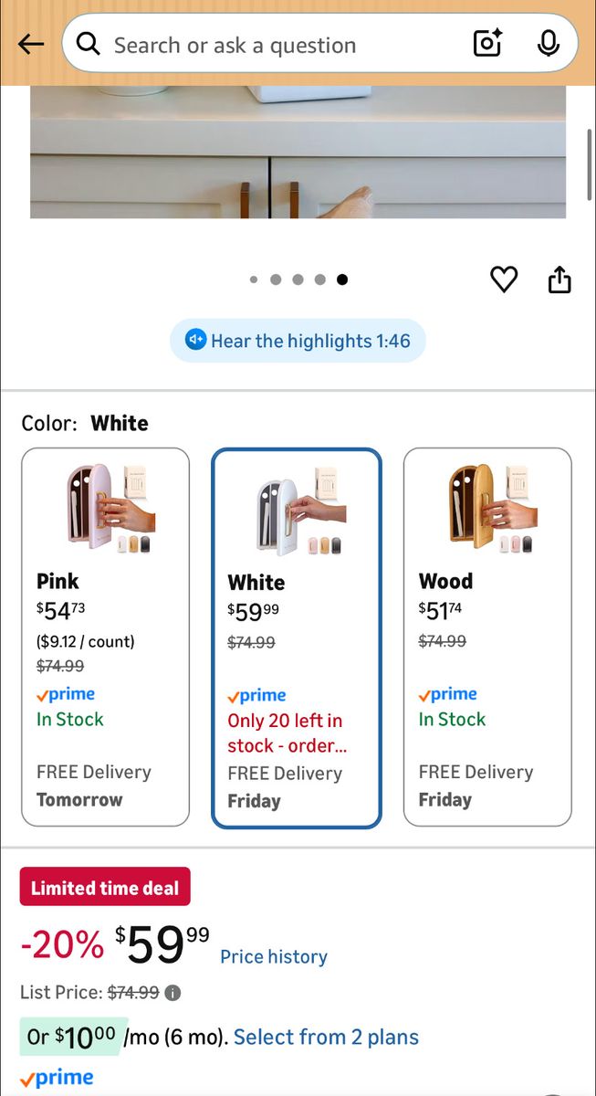Image resolution: width=596 pixels, height=1096 pixels.
Task: Select the Wood color option
Action: pyautogui.click(x=487, y=637)
